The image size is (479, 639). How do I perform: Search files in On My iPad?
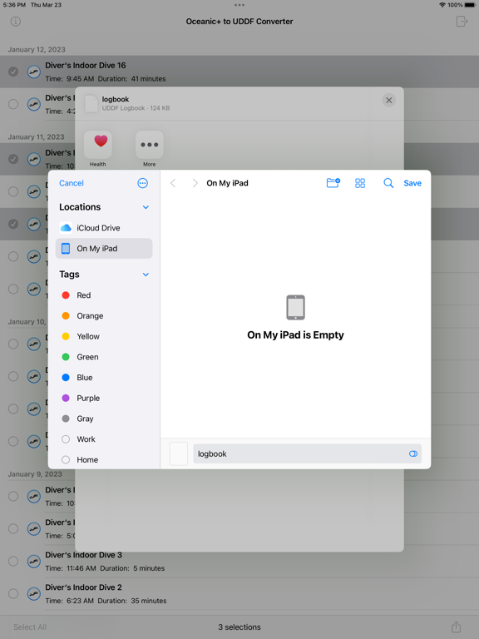tap(388, 183)
